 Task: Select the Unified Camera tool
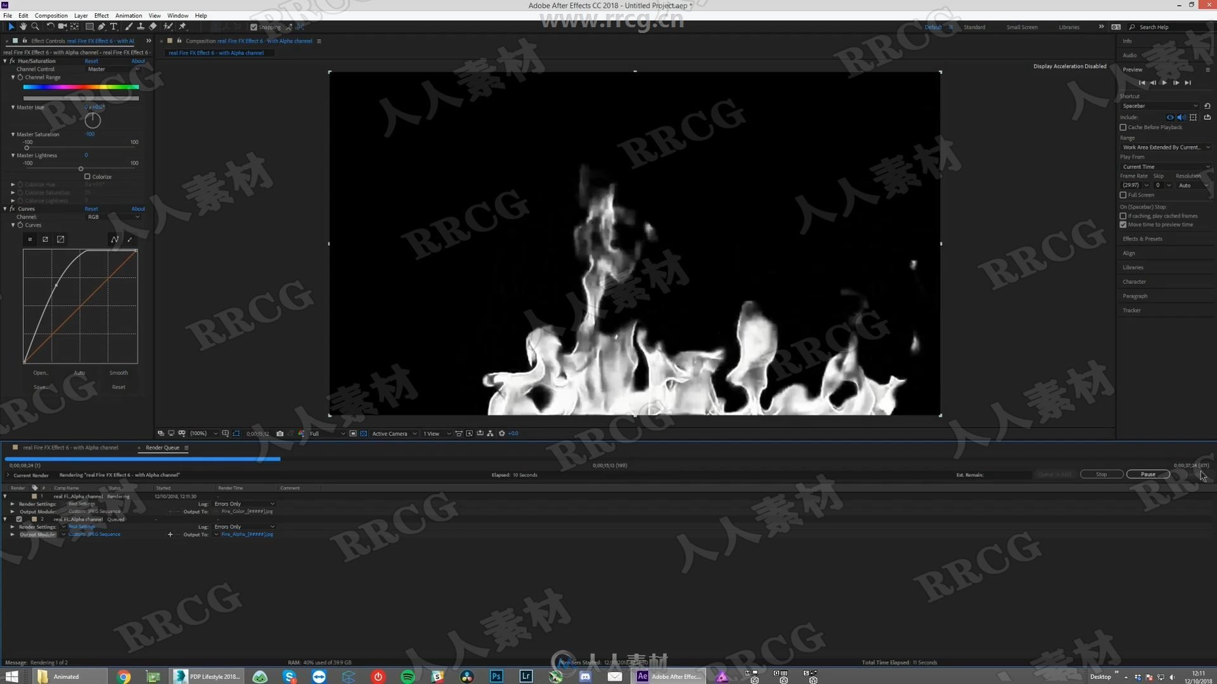pos(62,27)
